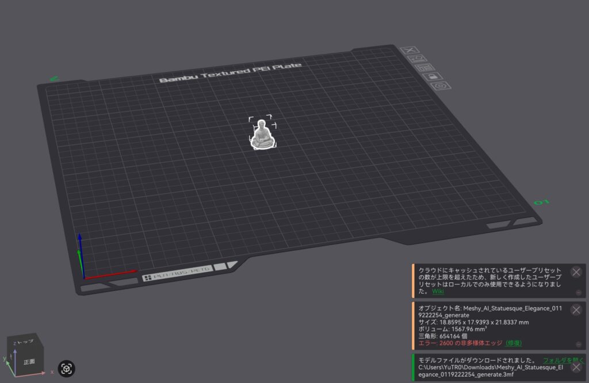Click the 正面 face of view cube
Image resolution: width=589 pixels, height=383 pixels.
[29, 362]
